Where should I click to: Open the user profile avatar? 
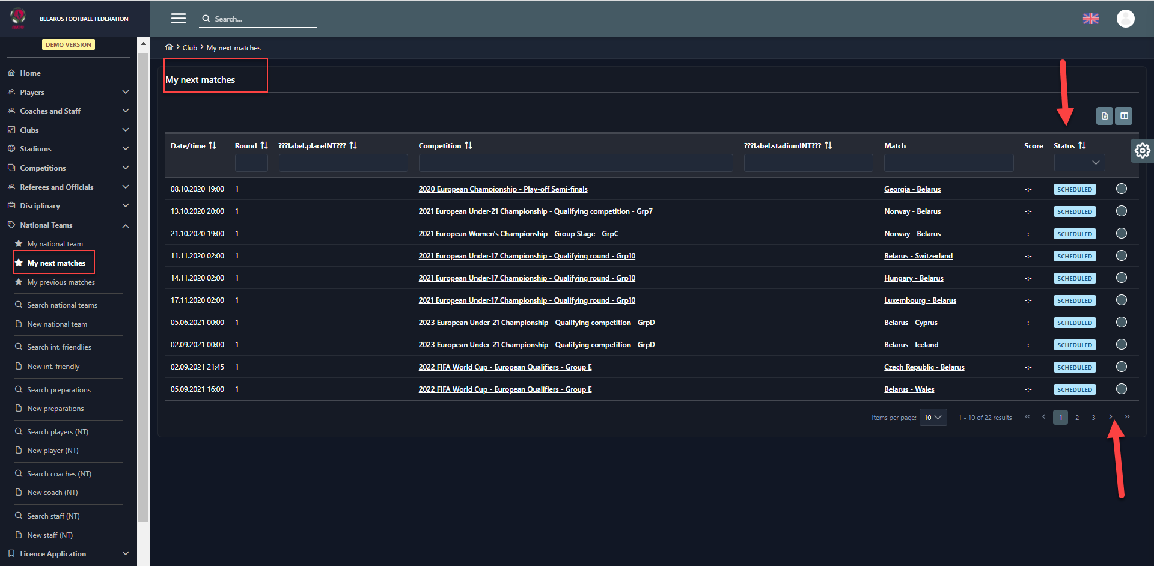click(x=1125, y=19)
